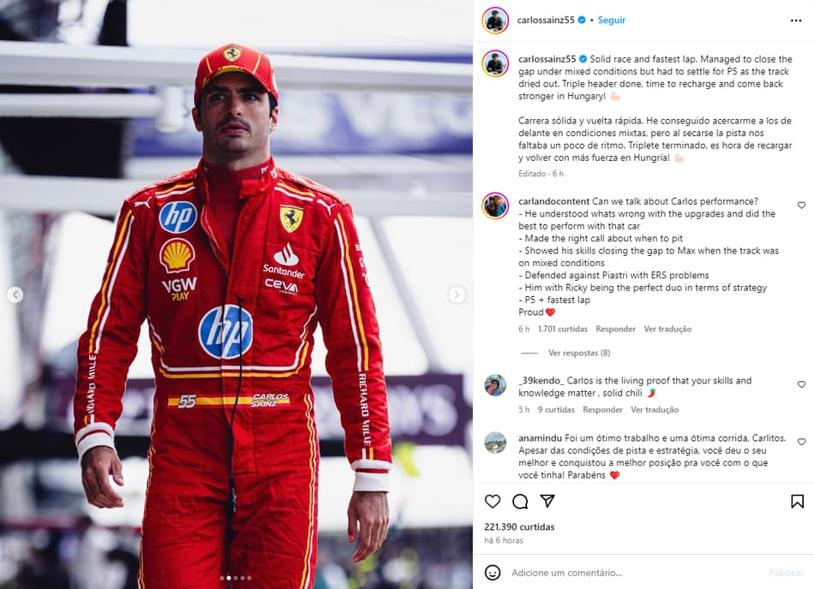Screen dimensions: 814x589
Task: Open carlandocontent's profile avatar
Action: (x=495, y=205)
